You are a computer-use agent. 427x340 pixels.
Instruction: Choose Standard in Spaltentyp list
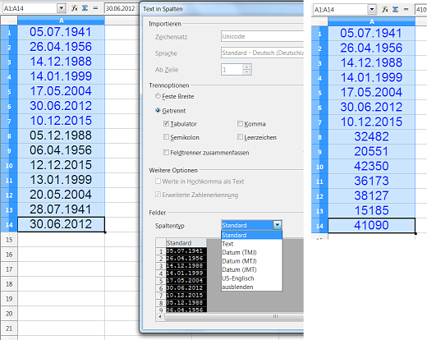(251, 235)
